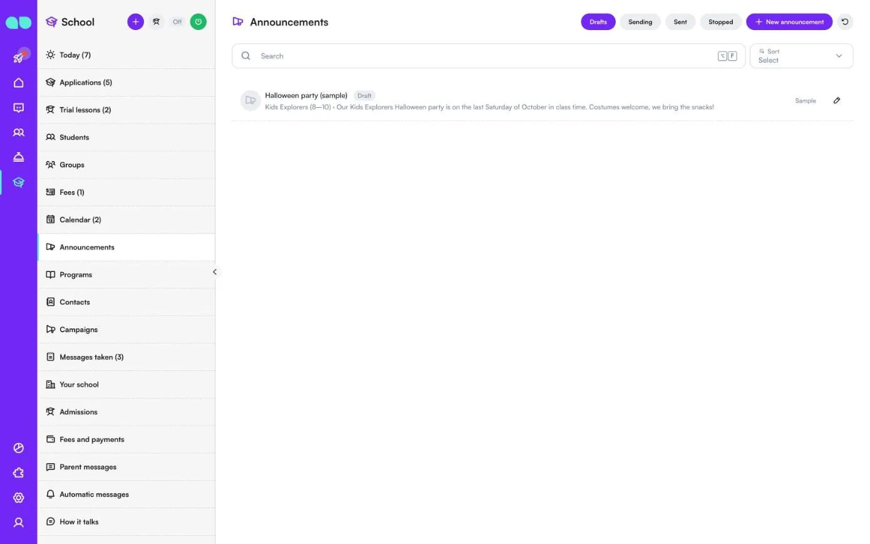Click the pencil edit icon for Halloween party

[837, 100]
